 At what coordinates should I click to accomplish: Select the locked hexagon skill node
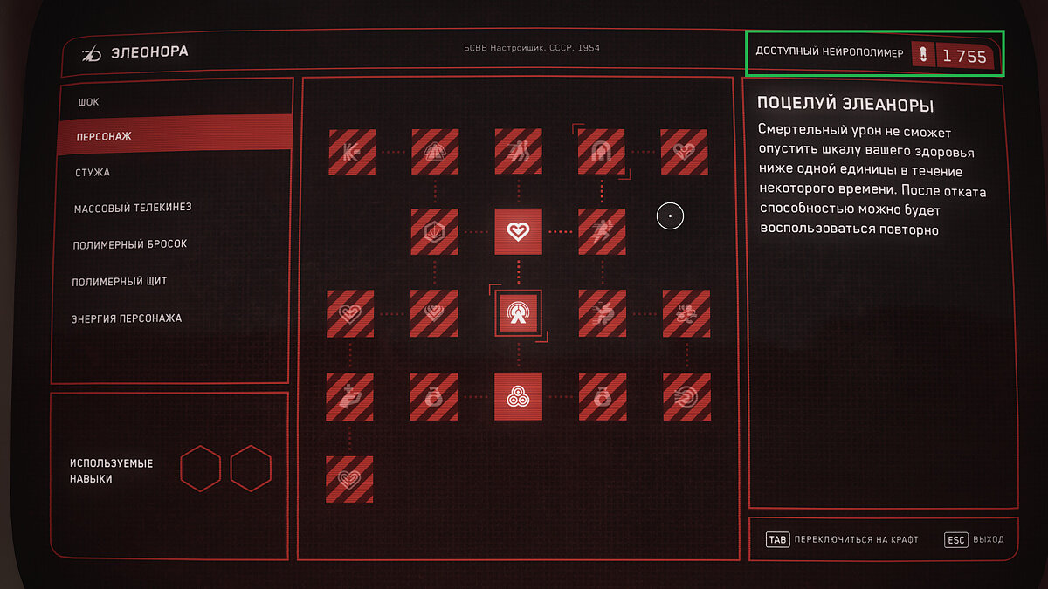[x=434, y=231]
